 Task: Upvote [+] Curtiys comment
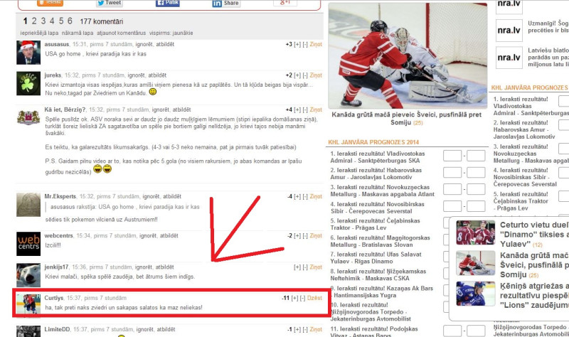[x=294, y=298]
